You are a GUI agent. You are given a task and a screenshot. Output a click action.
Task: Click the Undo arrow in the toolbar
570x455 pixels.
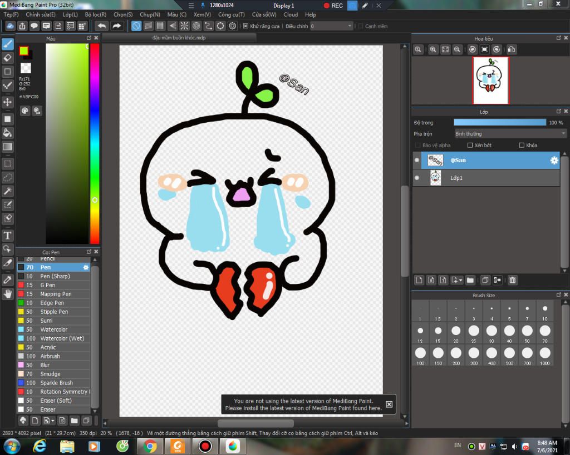click(x=102, y=26)
